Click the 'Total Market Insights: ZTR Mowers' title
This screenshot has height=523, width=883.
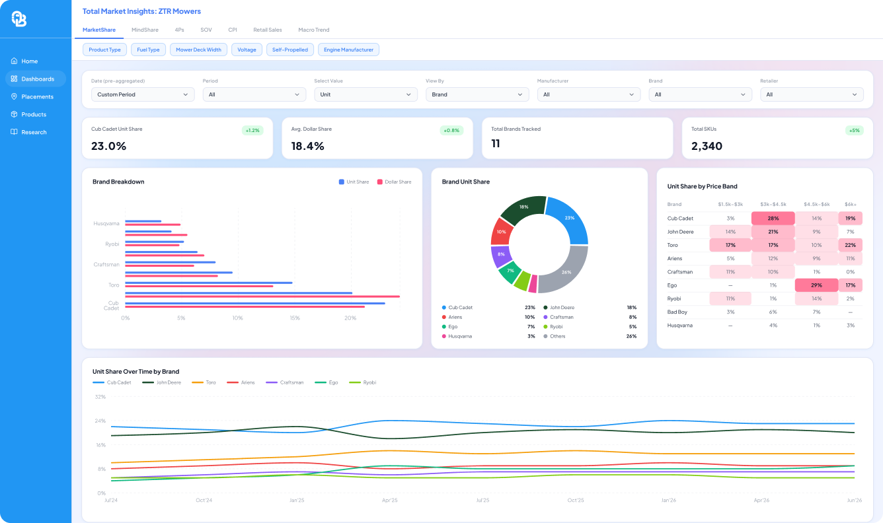click(141, 11)
